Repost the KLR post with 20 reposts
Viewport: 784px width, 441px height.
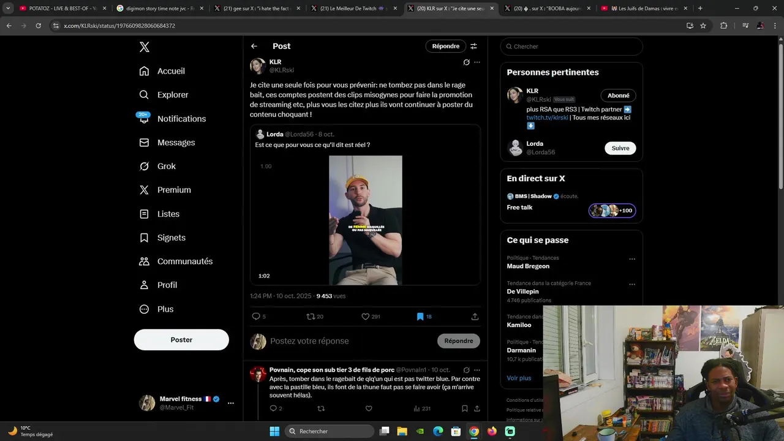click(x=311, y=317)
